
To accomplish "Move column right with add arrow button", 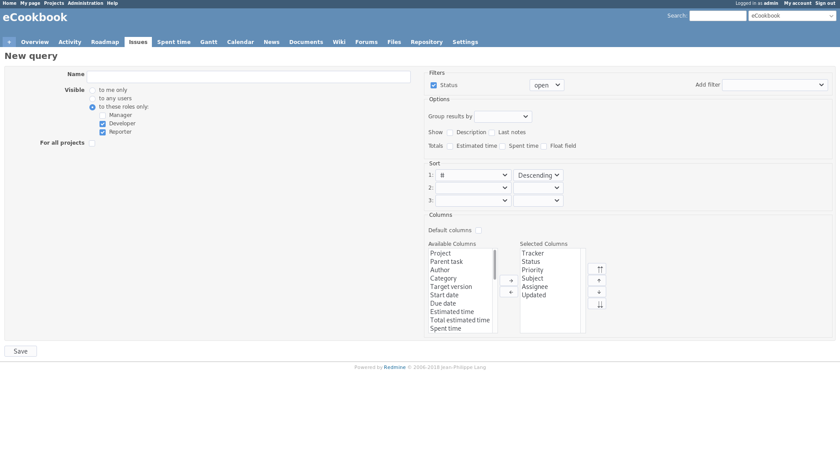I will click(508, 281).
